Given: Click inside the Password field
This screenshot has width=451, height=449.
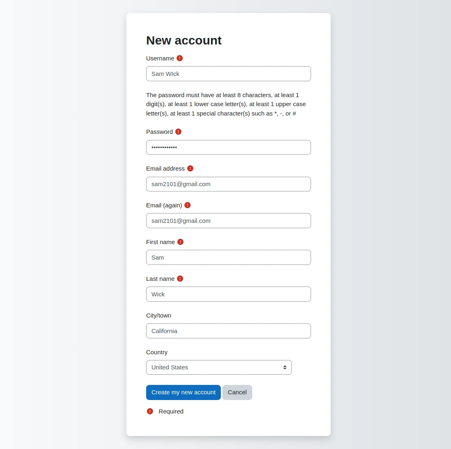Looking at the screenshot, I should point(228,147).
